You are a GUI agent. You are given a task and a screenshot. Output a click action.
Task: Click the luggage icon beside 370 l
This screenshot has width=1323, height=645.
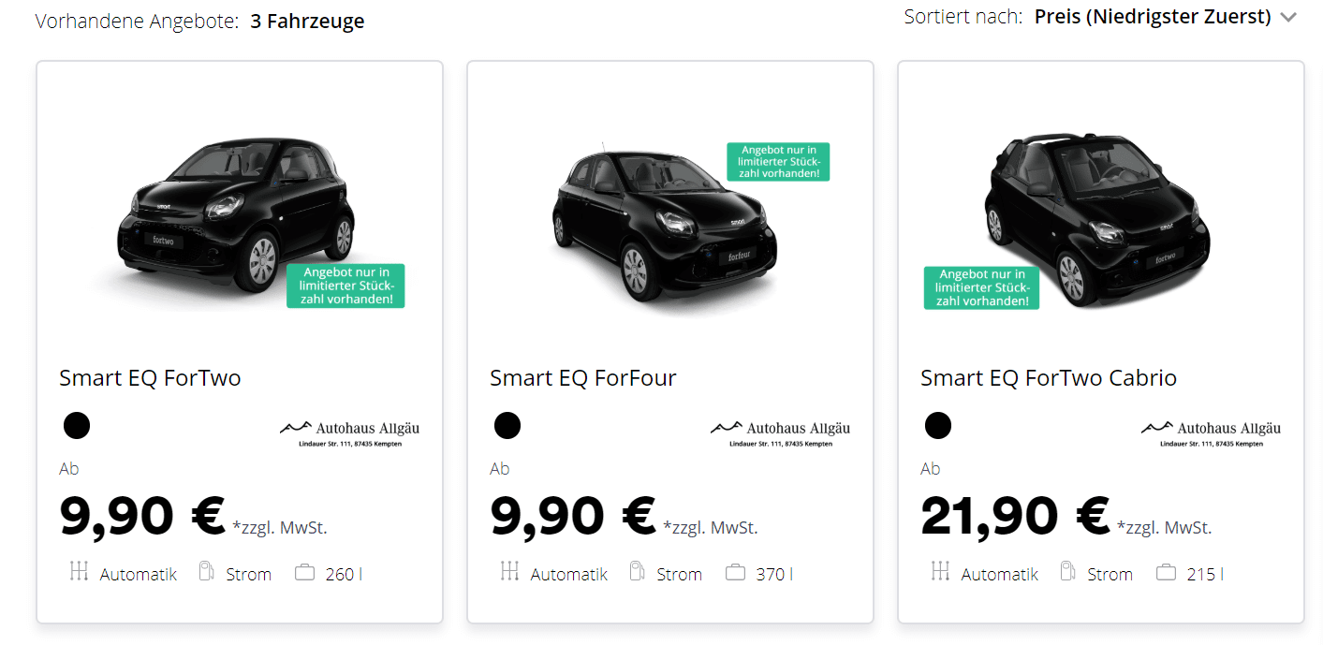[735, 572]
